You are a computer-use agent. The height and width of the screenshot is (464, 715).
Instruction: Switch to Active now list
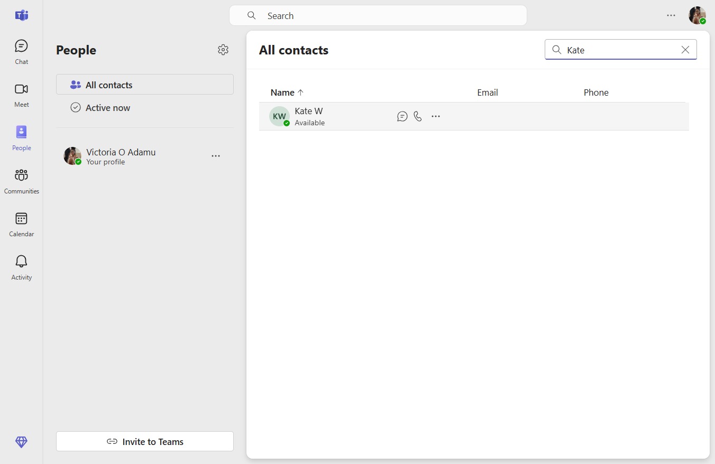(145, 108)
